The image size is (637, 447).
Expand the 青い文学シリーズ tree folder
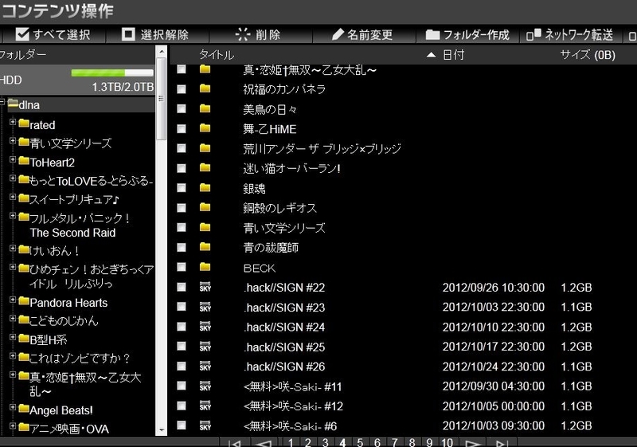pyautogui.click(x=13, y=141)
